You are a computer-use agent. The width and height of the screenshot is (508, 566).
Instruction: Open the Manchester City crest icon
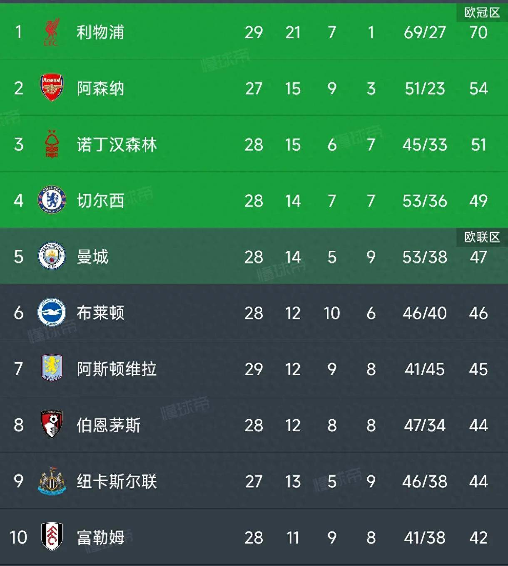click(52, 256)
